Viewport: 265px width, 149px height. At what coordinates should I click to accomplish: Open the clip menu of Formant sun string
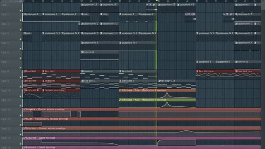(x=43, y=90)
